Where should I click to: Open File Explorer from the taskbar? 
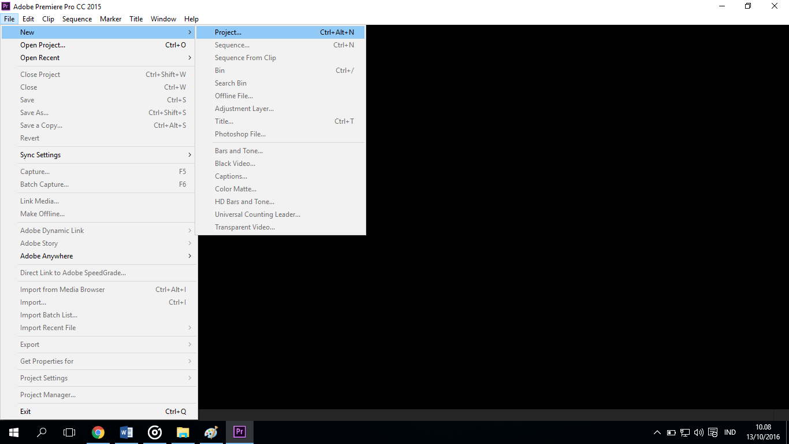(183, 432)
